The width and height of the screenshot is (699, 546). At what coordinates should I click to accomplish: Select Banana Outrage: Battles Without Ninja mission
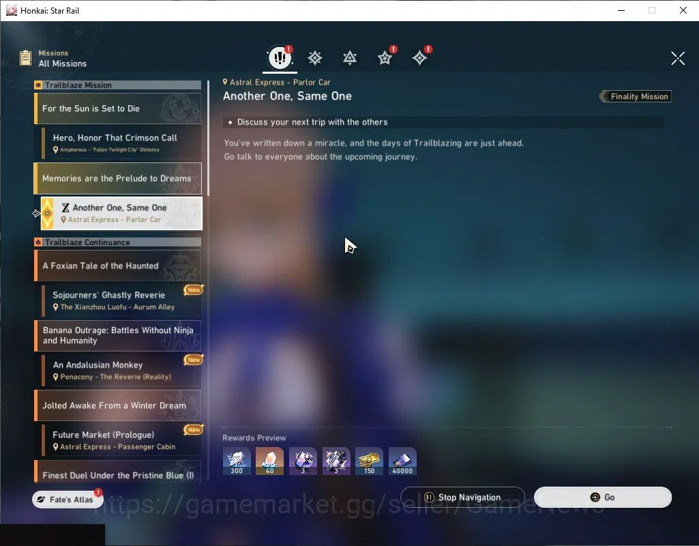point(118,336)
